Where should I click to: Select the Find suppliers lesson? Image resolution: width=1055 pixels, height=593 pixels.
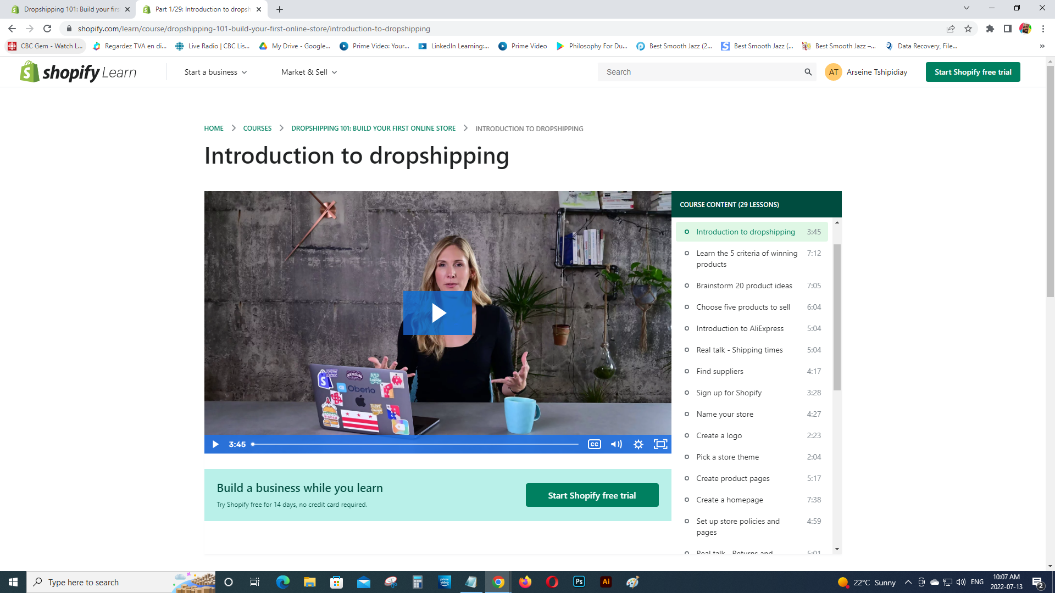tap(719, 371)
